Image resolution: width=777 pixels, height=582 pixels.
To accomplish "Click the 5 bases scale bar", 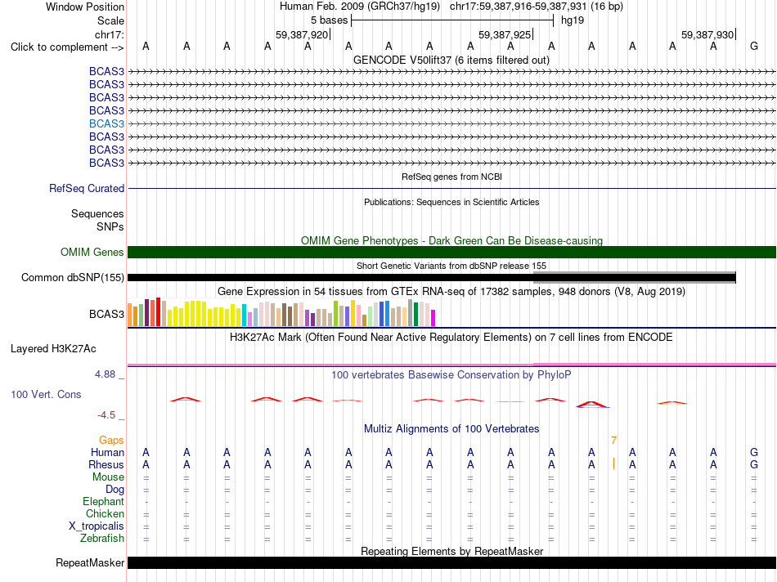I will [452, 20].
